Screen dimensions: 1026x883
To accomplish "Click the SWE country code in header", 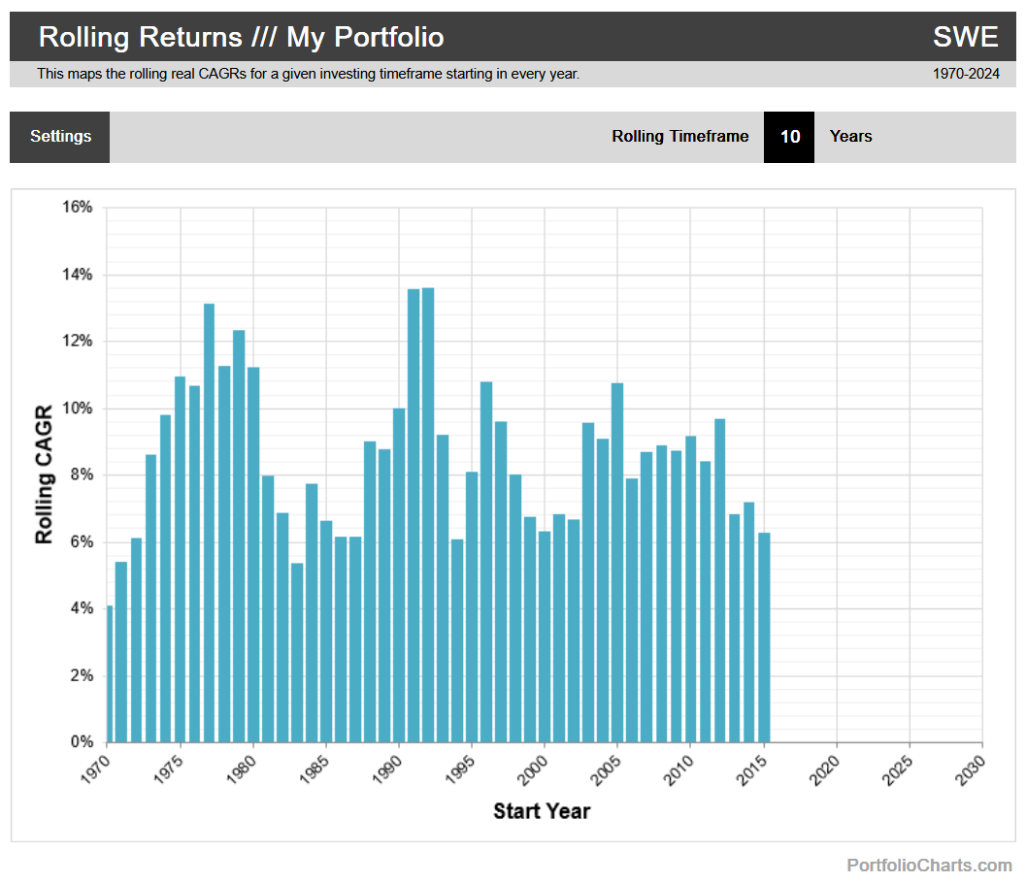I will click(x=965, y=37).
